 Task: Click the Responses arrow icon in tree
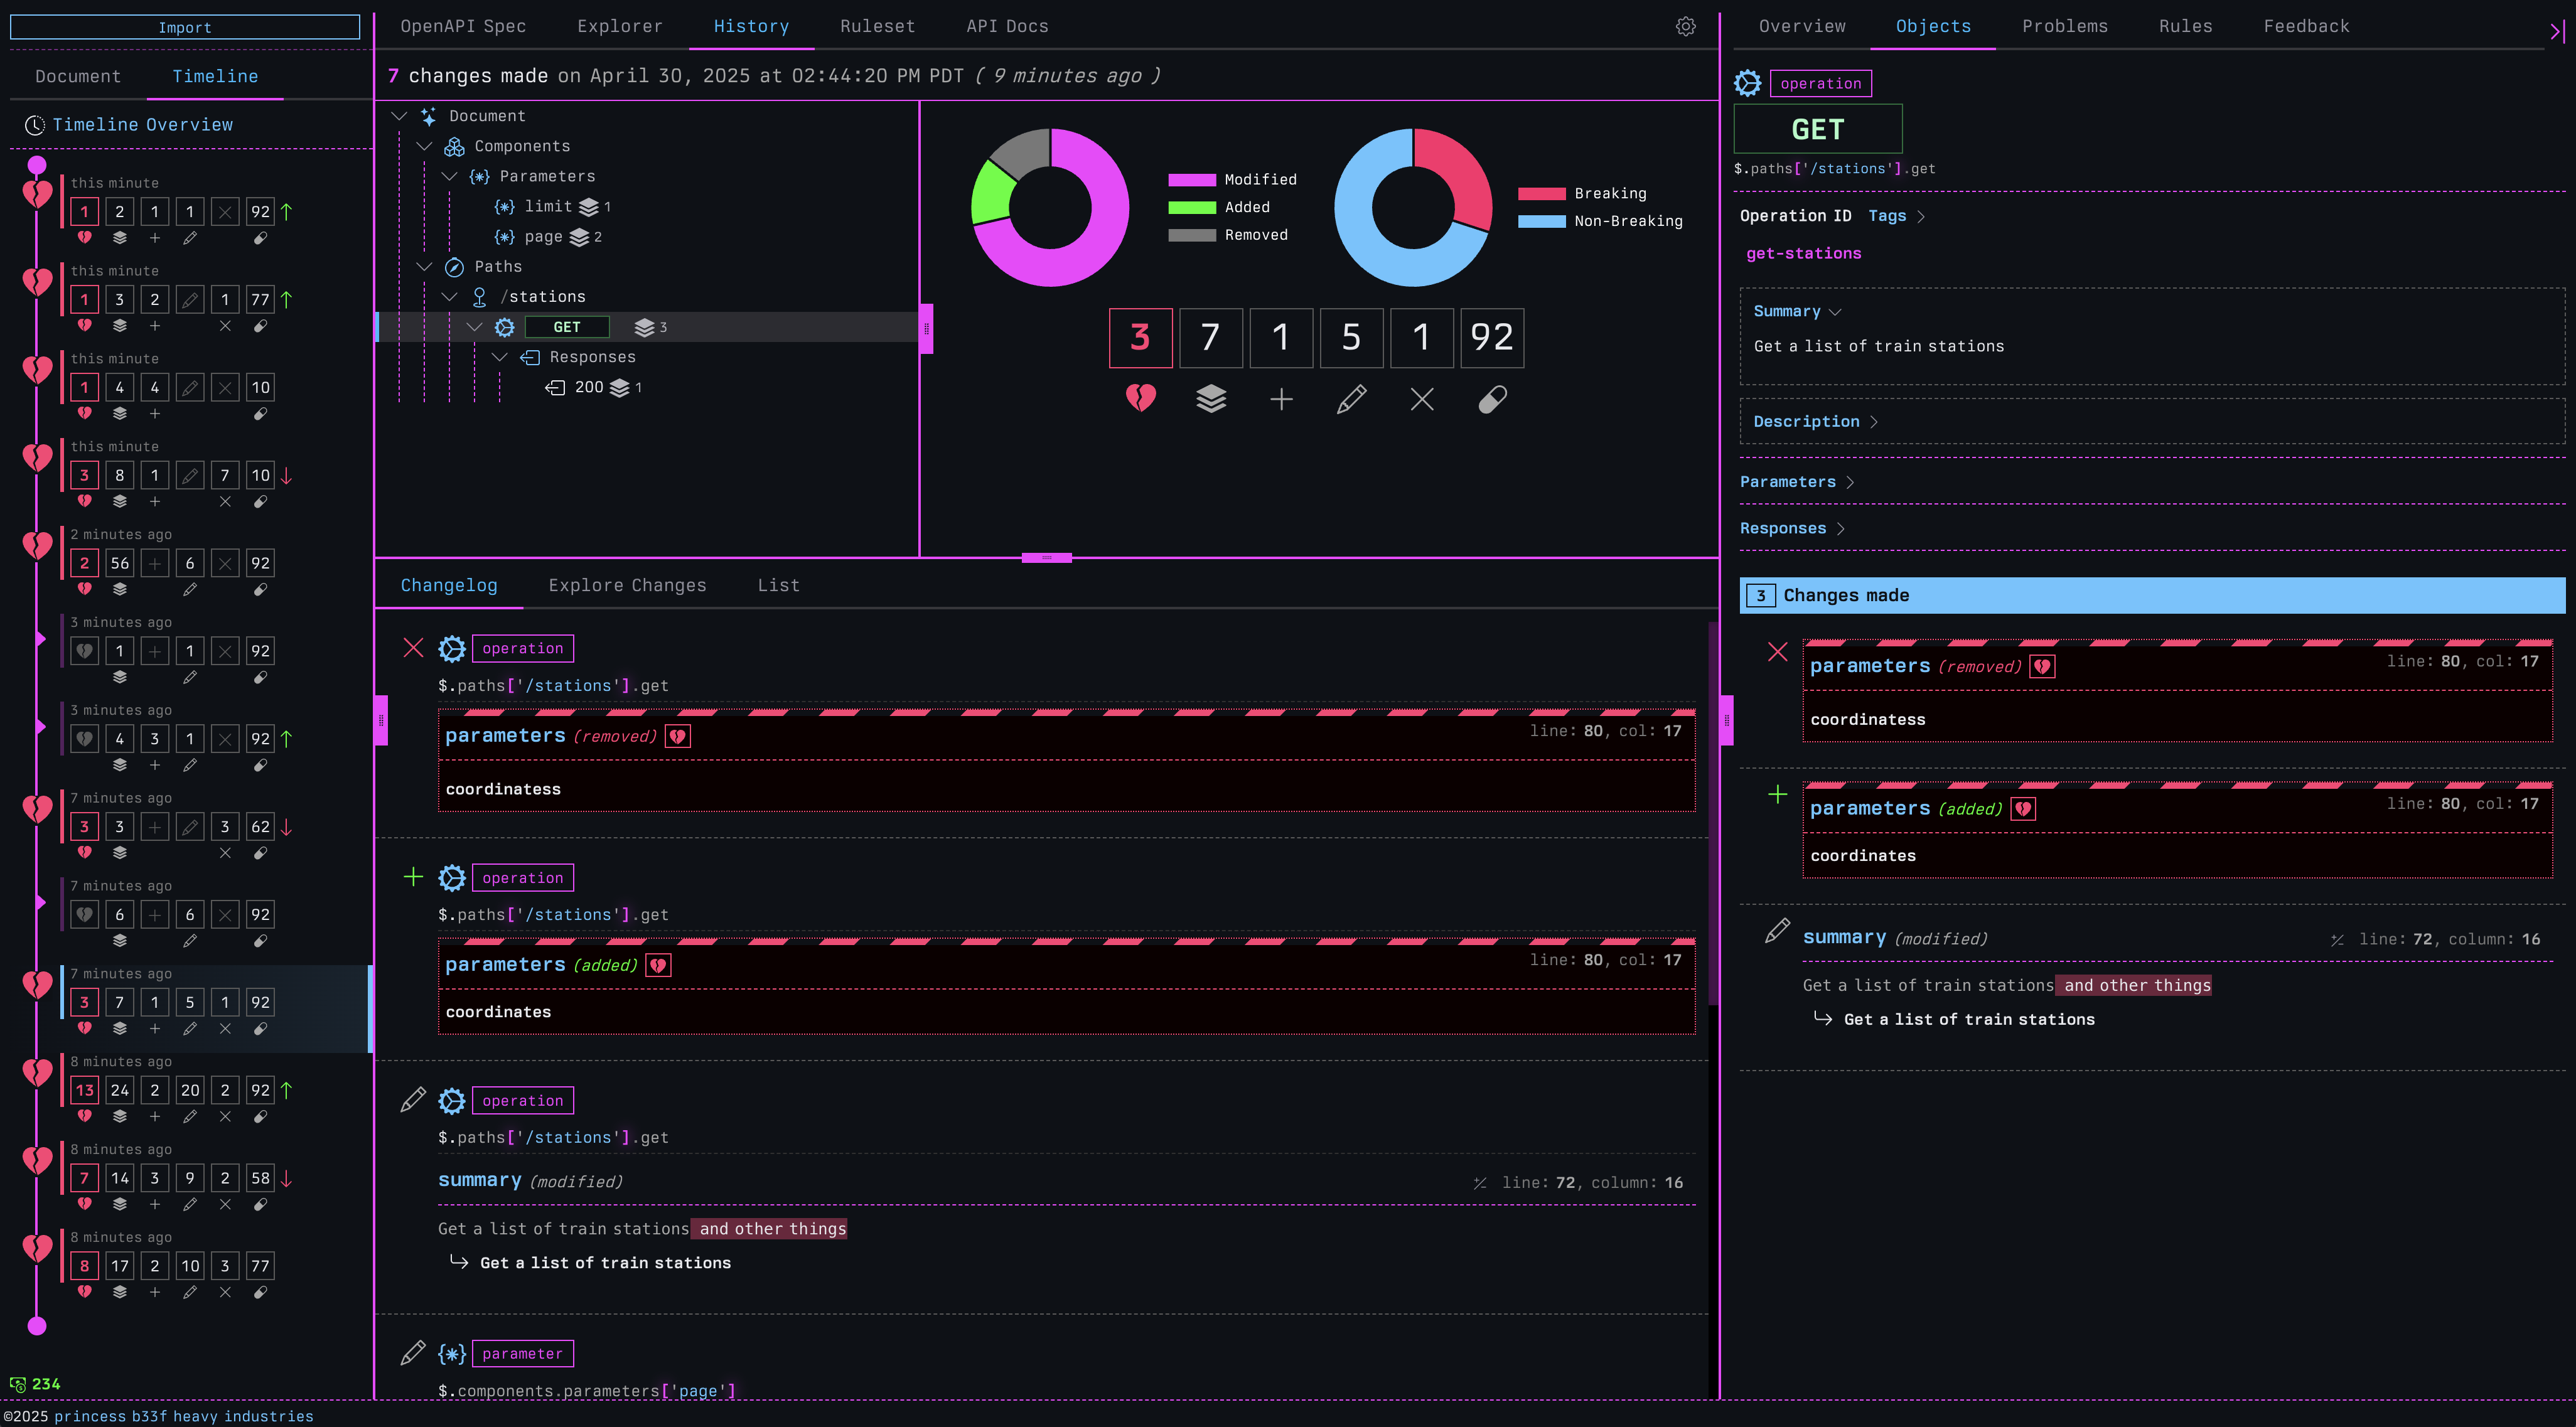530,357
